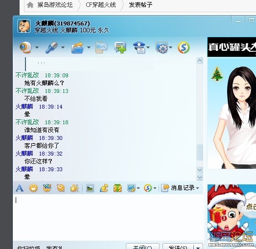Click the 关闭 close chat button
256x249 pixels.
[142, 246]
